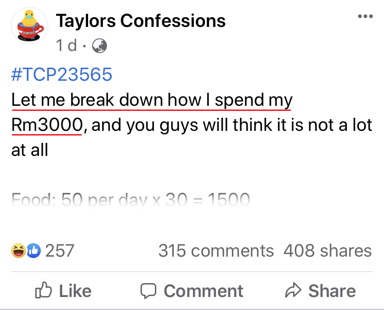View the 408 shares list
384x310 pixels.
point(327,251)
